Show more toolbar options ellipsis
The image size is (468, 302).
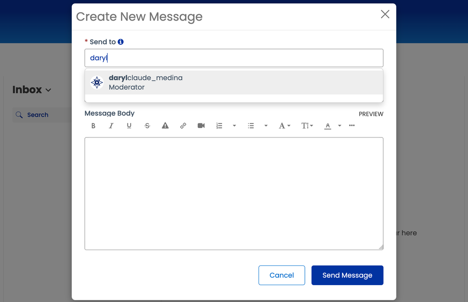point(352,126)
